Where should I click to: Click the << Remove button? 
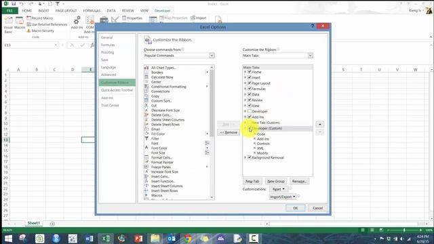point(229,133)
